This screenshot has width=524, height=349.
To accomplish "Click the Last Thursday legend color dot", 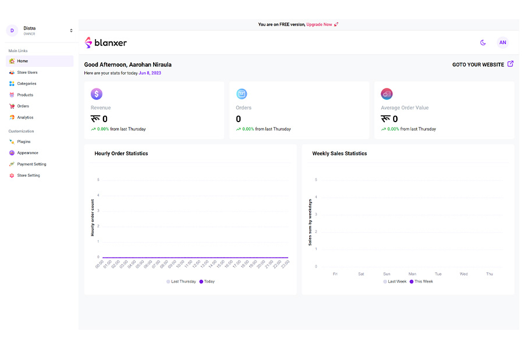I will (x=168, y=281).
